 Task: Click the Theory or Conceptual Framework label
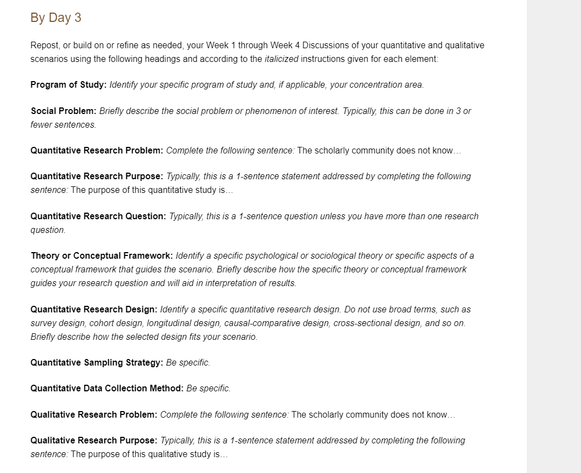coord(101,256)
